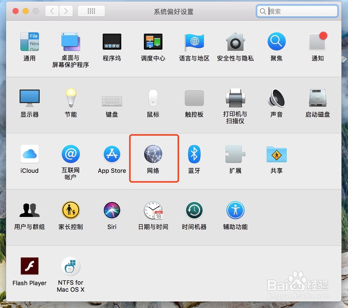
Task: Open the 聚焦 Spotlight pane
Action: pos(276,41)
